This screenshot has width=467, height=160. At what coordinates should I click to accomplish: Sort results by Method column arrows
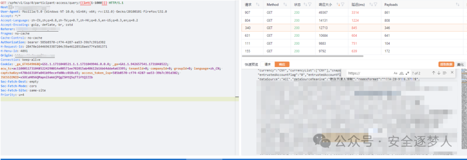tap(285, 4)
